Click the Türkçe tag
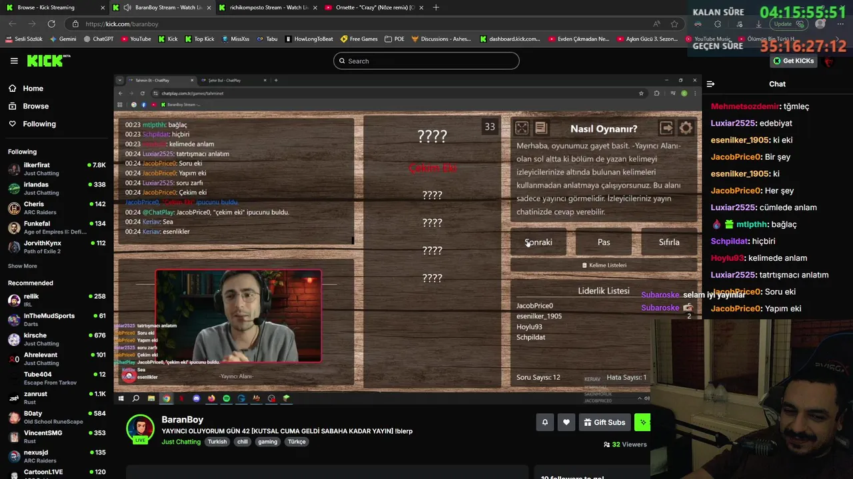Viewport: 853px width, 479px height. point(297,442)
